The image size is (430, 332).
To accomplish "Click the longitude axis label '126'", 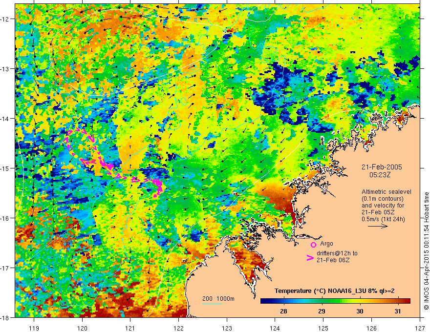I will (x=371, y=328).
